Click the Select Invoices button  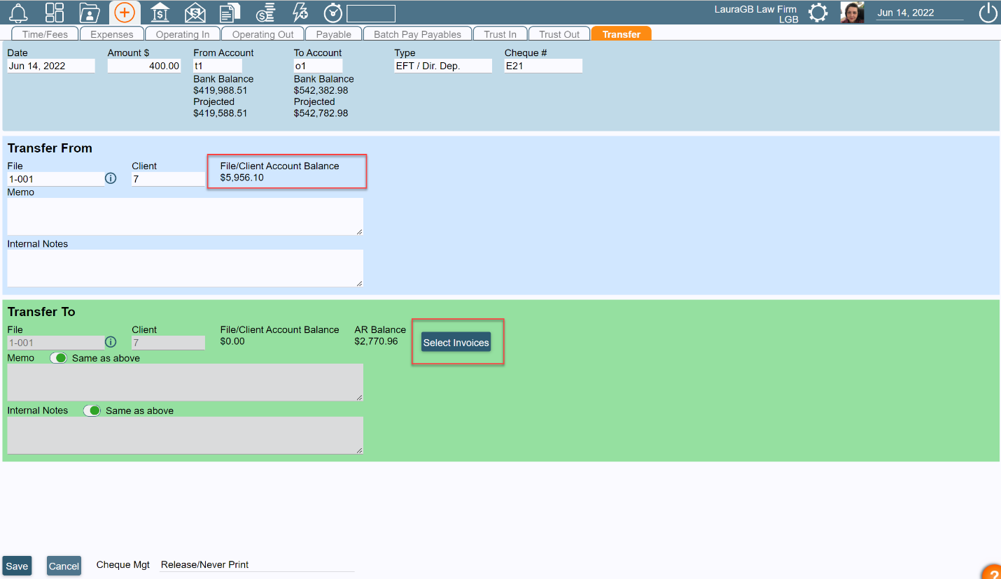tap(456, 342)
